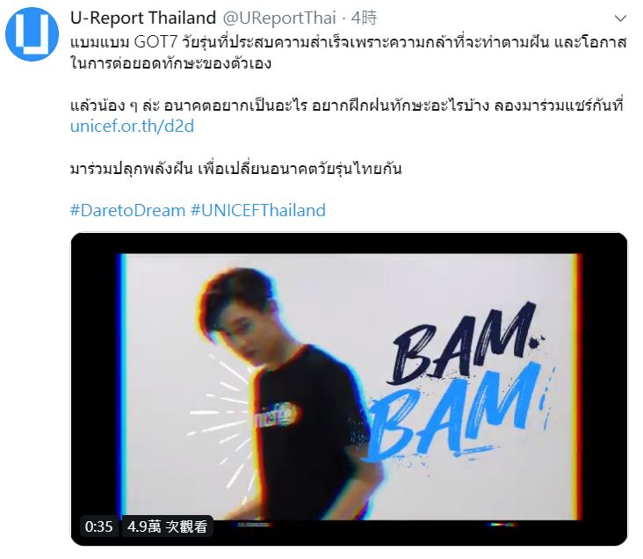
Task: Follow the unicef.or.th/d2d link
Action: (132, 127)
